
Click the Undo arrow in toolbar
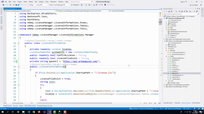pos(22,5)
